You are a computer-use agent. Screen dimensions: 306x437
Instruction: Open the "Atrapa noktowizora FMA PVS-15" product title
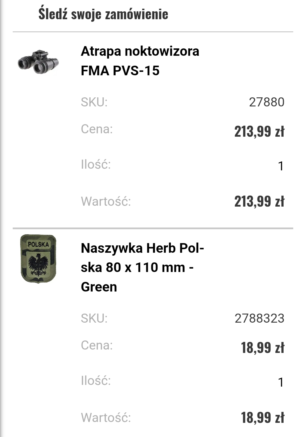(140, 61)
